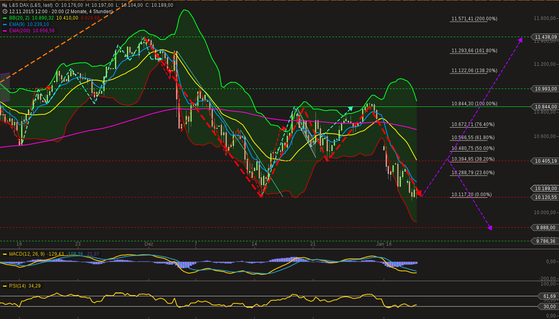The image size is (559, 319).
Task: Click the '10.993,00' price tag
Action: tap(545, 89)
